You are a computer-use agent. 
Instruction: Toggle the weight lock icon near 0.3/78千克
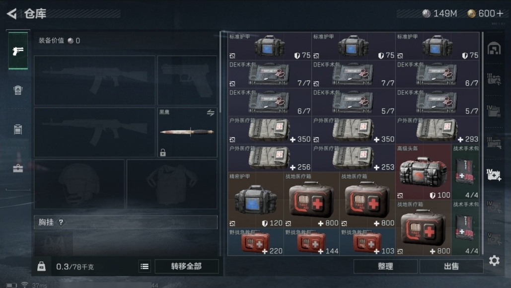[x=41, y=266]
